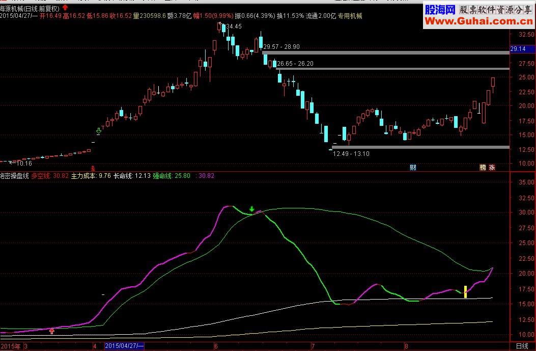536x351 pixels.
Task: Click the yellow bar marker on indicator line
Action: [465, 292]
